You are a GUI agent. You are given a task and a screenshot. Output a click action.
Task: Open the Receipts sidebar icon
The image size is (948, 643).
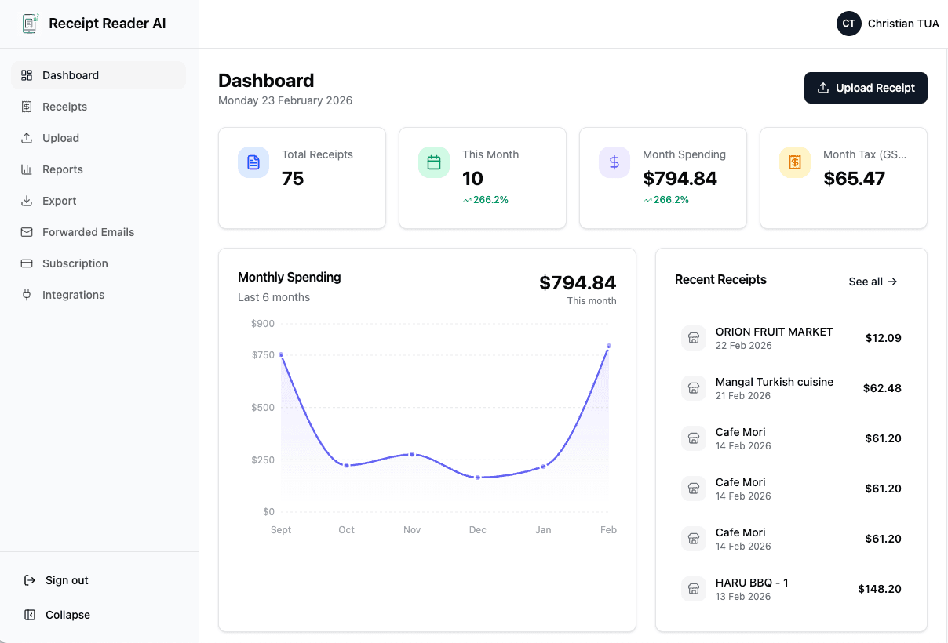click(26, 107)
